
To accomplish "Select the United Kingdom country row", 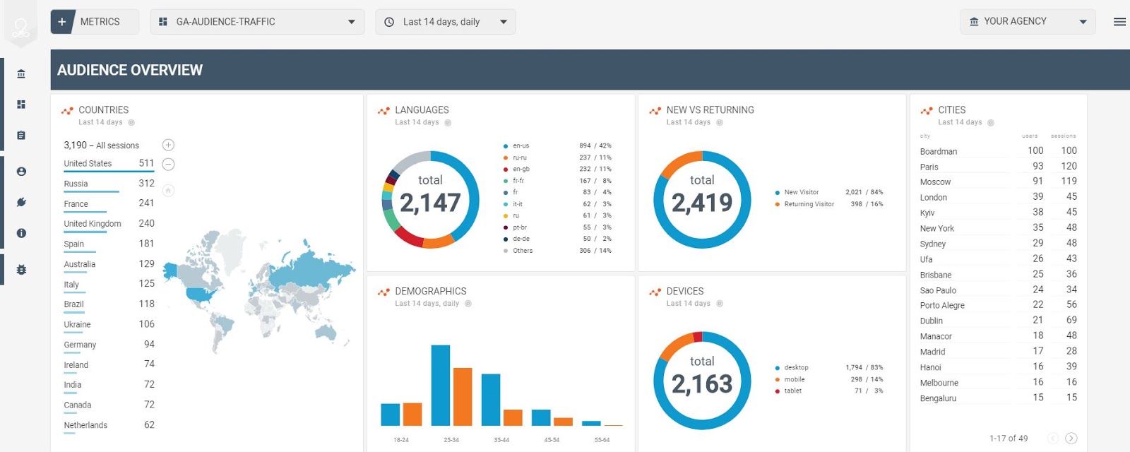I will (x=109, y=224).
